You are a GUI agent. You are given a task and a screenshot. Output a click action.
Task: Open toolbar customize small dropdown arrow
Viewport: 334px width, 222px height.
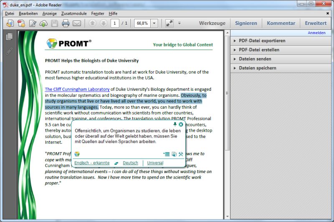click(180, 23)
